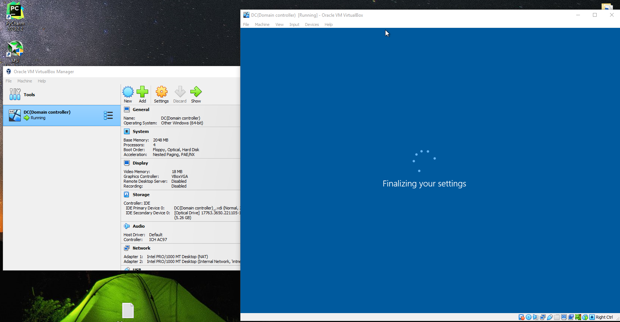Click the Discard saved state arrow icon
The image size is (620, 322).
(x=180, y=92)
